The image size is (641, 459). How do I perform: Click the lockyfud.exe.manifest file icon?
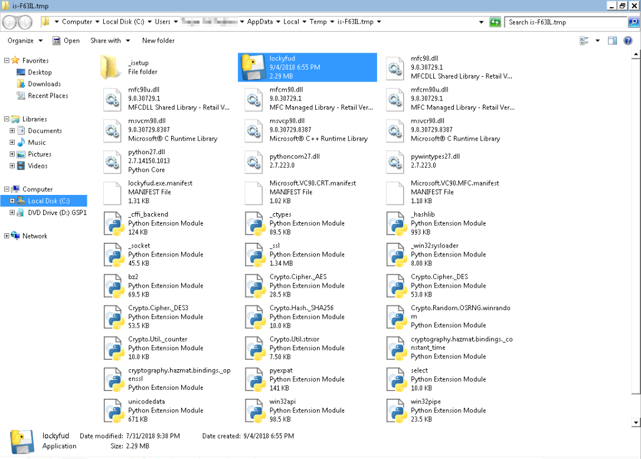click(x=112, y=192)
